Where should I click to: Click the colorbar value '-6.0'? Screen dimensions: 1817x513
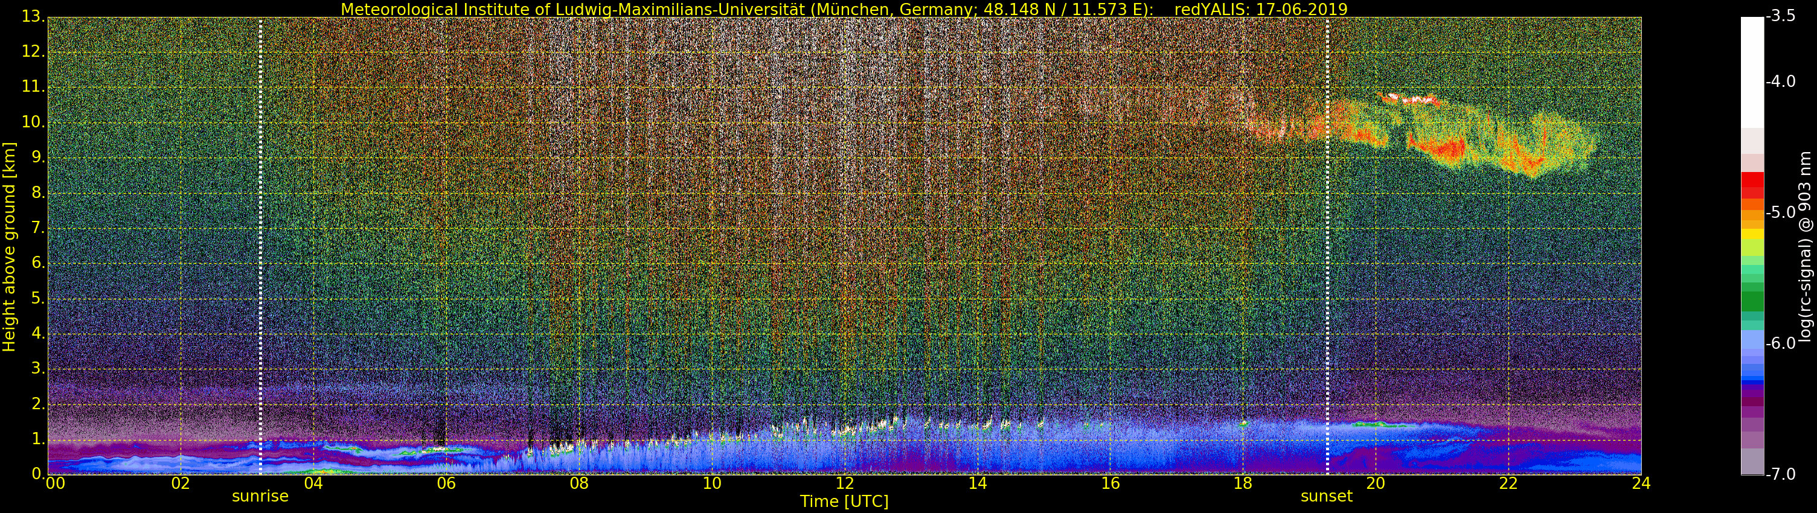(1781, 343)
